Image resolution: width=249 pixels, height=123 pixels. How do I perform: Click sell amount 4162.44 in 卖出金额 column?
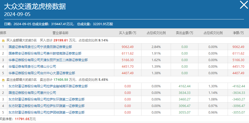point(184,86)
